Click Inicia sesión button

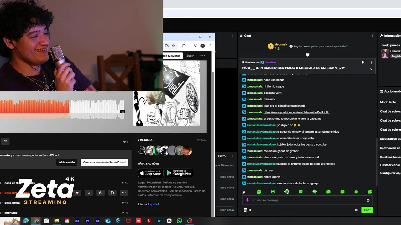coord(66,162)
